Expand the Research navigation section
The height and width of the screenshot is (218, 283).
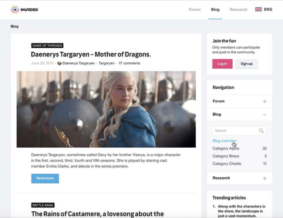(x=264, y=178)
